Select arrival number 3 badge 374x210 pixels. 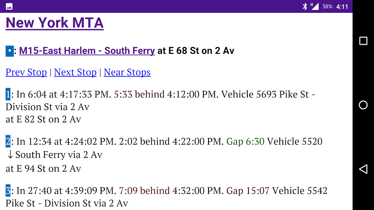[x=8, y=191]
